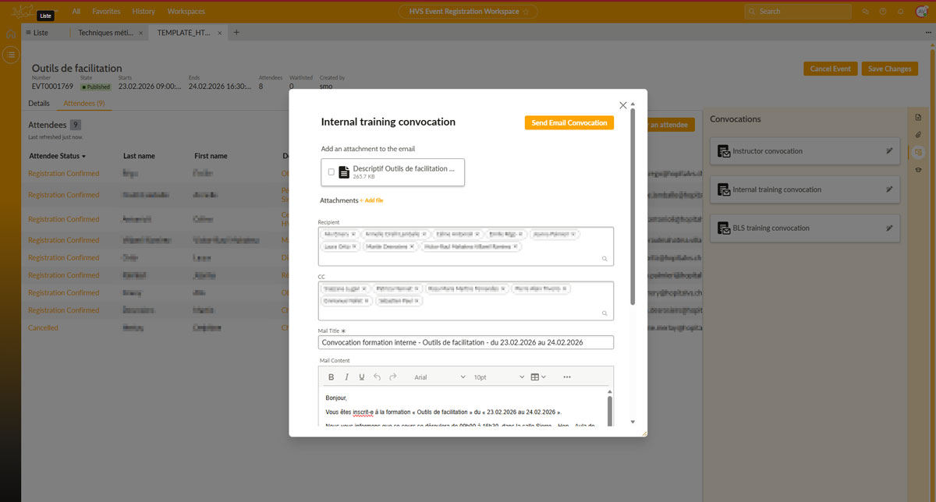Click the undo arrow in editor

[x=378, y=377]
